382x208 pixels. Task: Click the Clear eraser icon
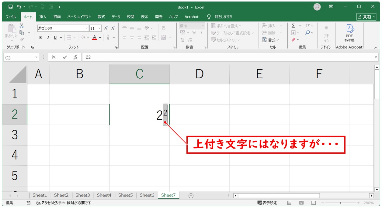tap(293, 40)
